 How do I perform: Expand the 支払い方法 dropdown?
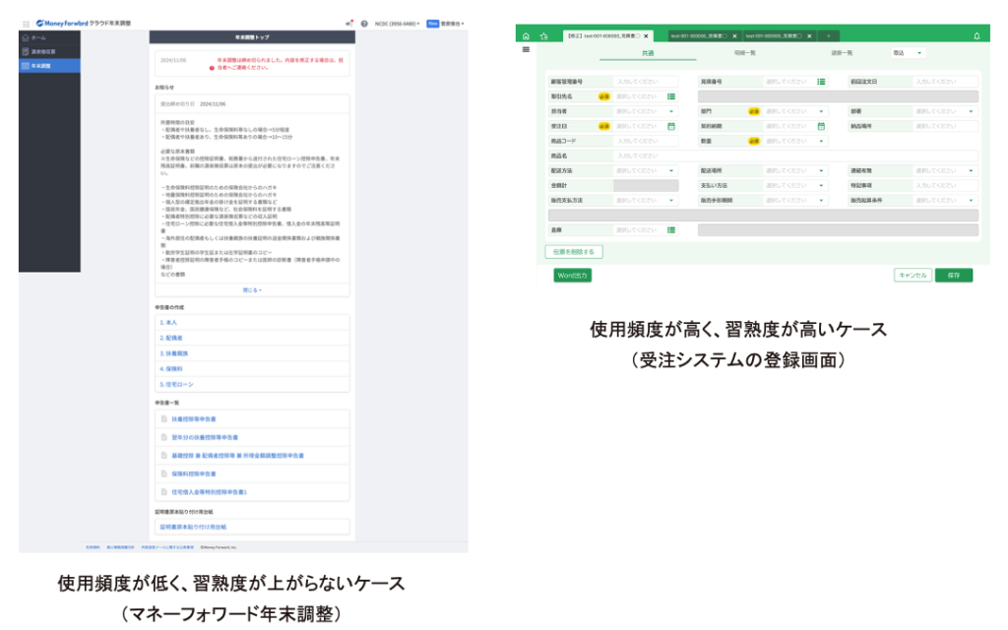(x=821, y=185)
